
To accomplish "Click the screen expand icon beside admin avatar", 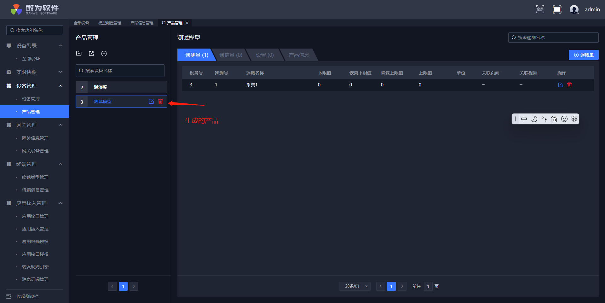I will click(x=557, y=9).
